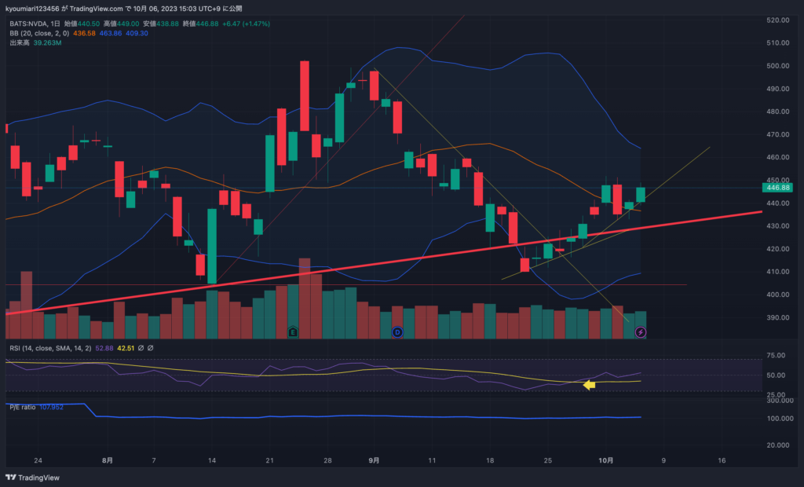The image size is (804, 487).
Task: Click the 107.952 P/E ratio value
Action: 51,407
